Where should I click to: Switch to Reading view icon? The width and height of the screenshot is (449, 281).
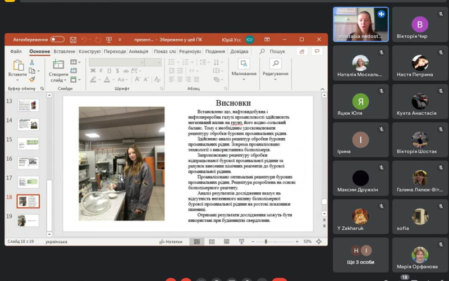(x=227, y=242)
